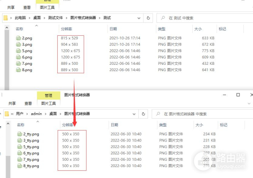Select the 7_tty.png file icon
253x178 pixels.
[20, 159]
